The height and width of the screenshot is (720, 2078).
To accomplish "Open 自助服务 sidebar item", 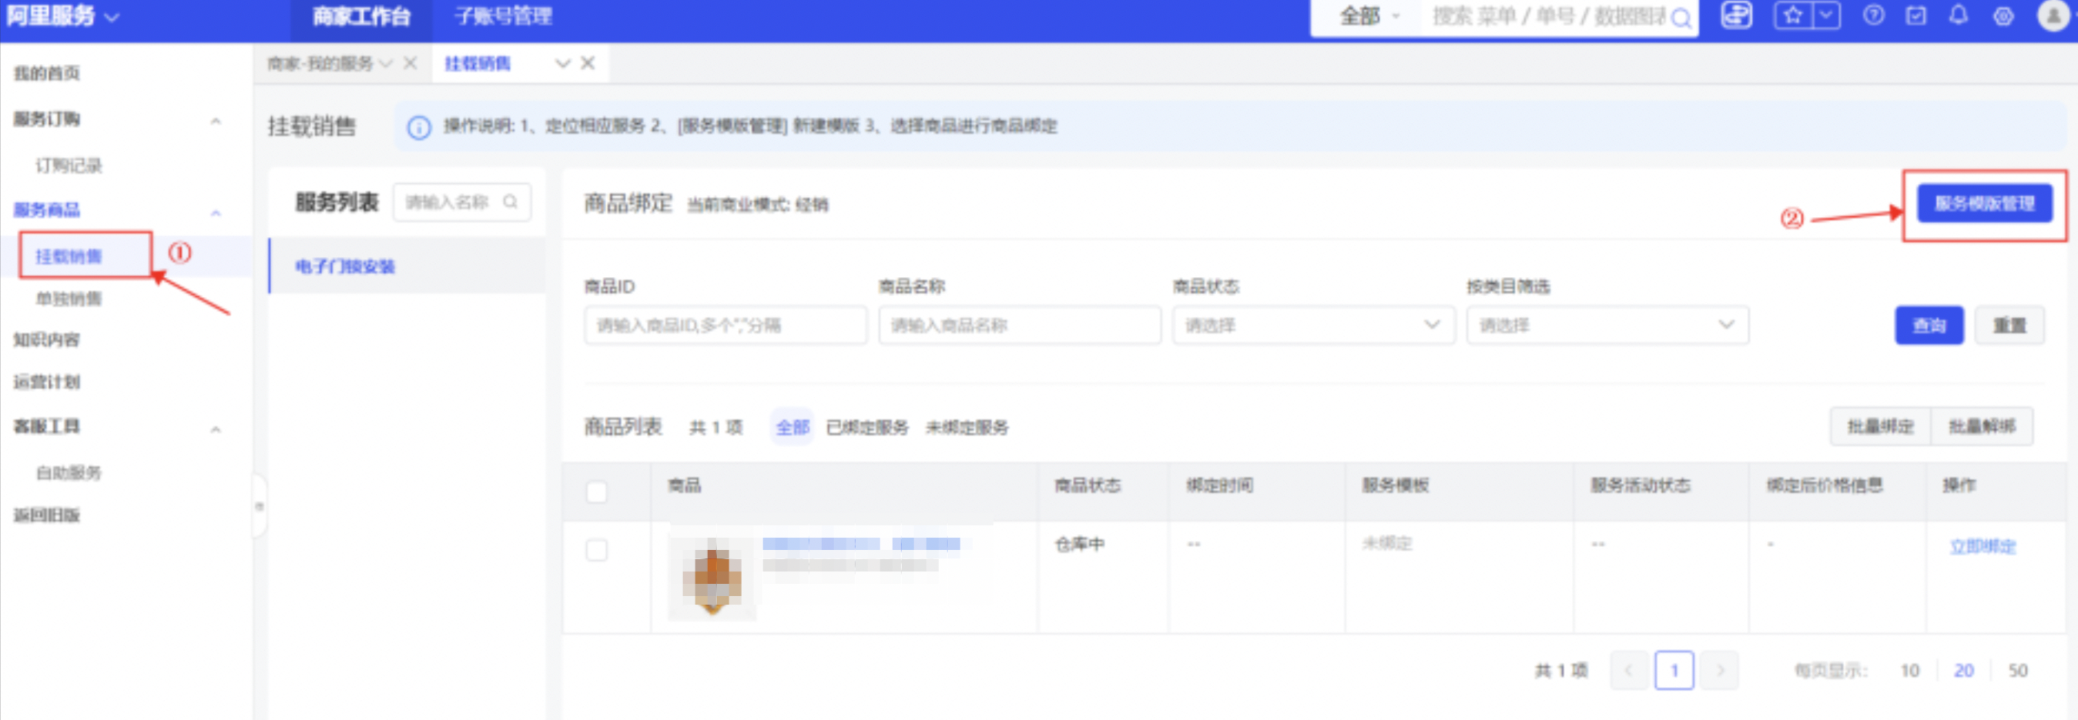I will pyautogui.click(x=69, y=473).
